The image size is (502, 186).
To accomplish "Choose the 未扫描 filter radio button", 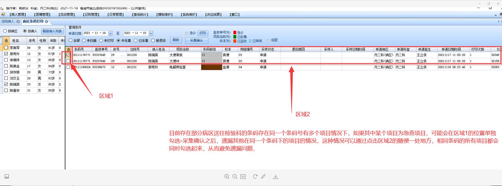I will click(84, 40).
